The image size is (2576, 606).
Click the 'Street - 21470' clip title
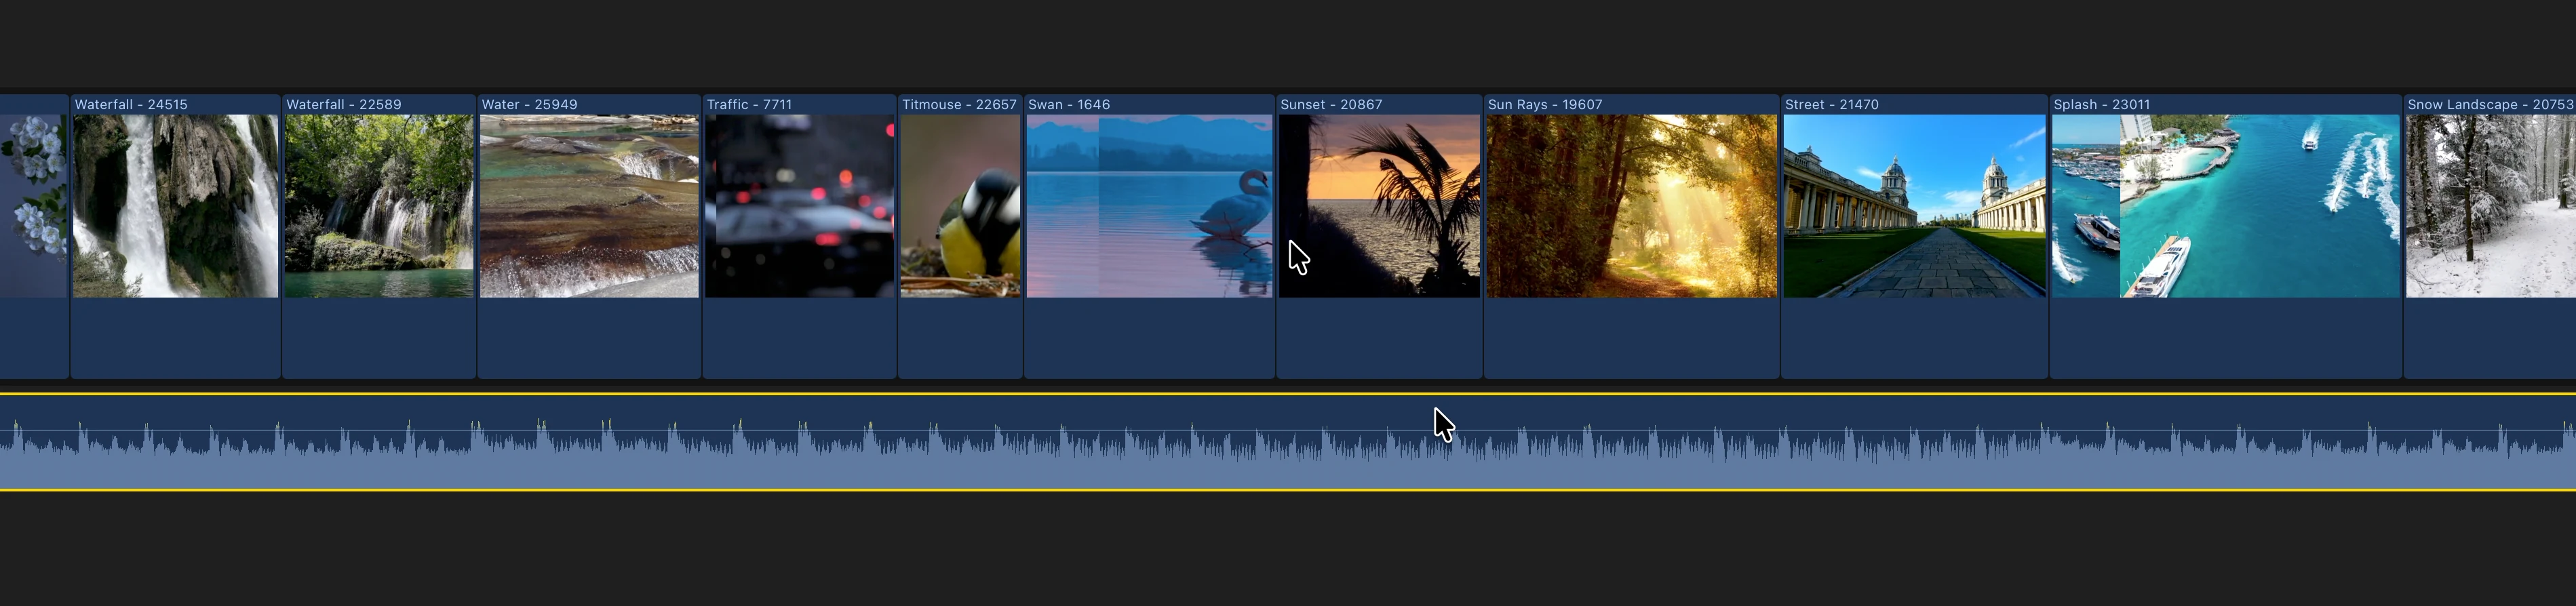[x=1832, y=104]
